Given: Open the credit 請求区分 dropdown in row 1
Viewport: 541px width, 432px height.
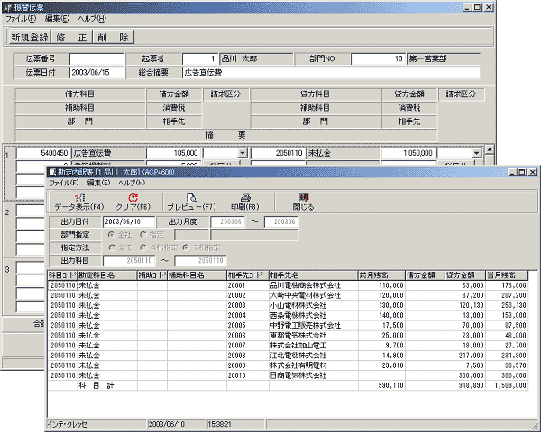Looking at the screenshot, I should tap(476, 153).
